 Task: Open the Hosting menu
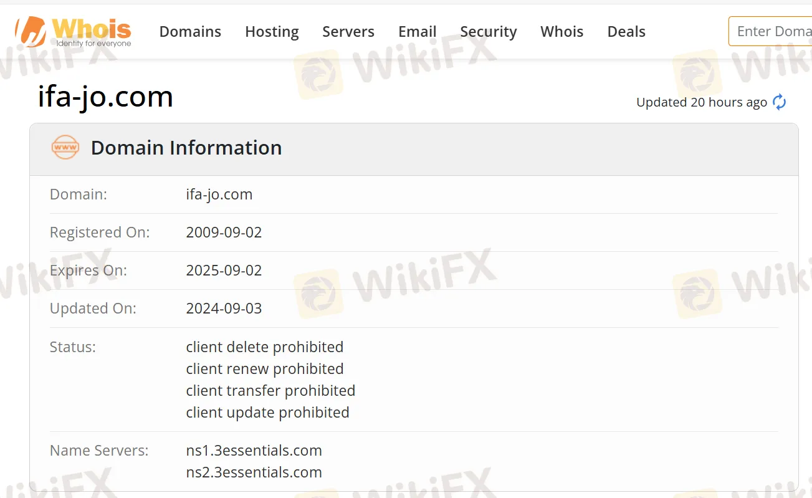tap(272, 32)
